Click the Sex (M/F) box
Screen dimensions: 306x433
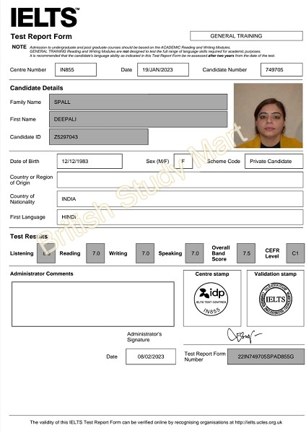[x=183, y=161]
